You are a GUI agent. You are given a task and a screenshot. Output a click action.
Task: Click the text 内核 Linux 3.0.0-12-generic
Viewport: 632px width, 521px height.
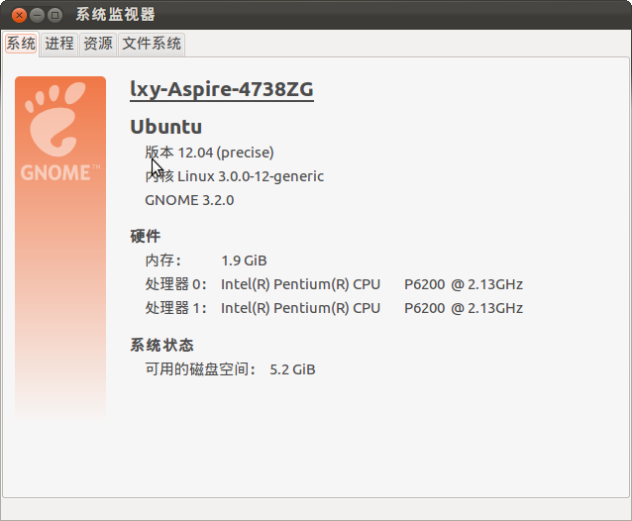click(x=234, y=176)
